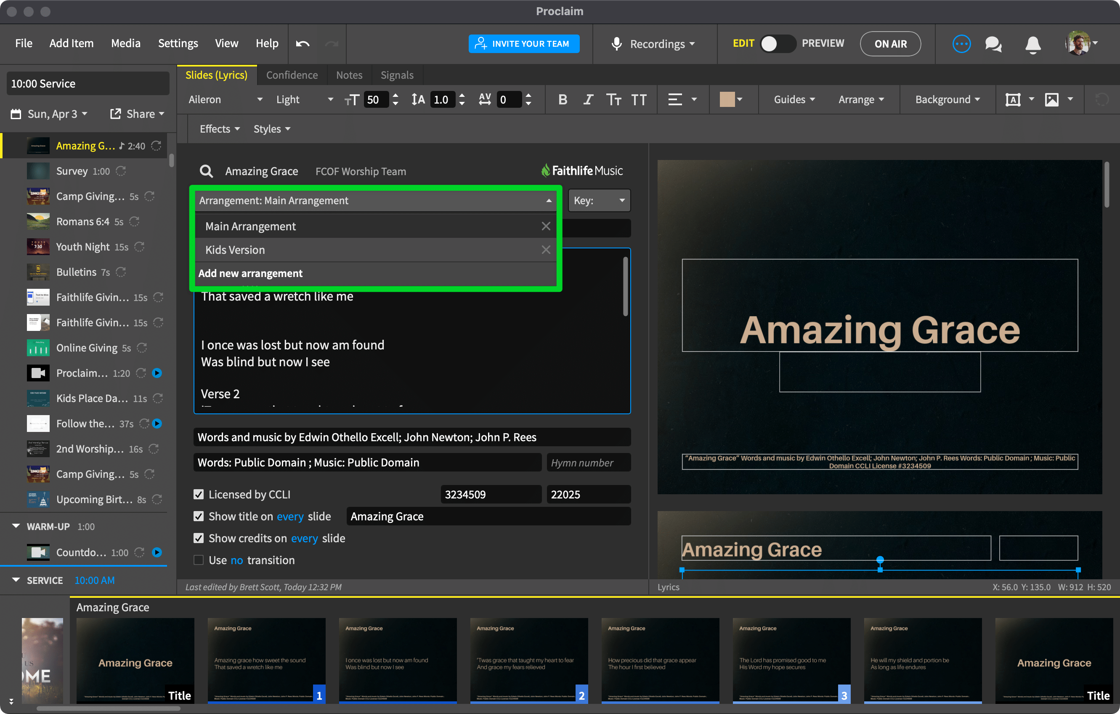Click Add new arrangement
The width and height of the screenshot is (1120, 714).
click(250, 273)
